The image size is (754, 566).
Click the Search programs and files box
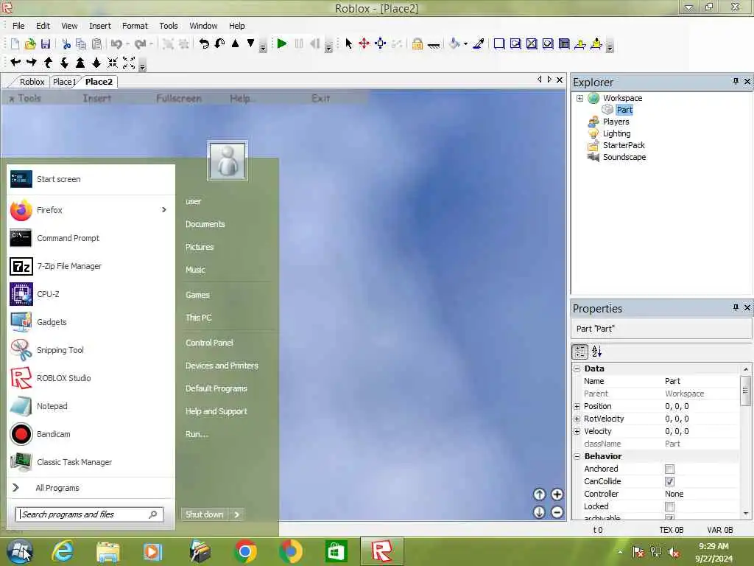click(89, 514)
